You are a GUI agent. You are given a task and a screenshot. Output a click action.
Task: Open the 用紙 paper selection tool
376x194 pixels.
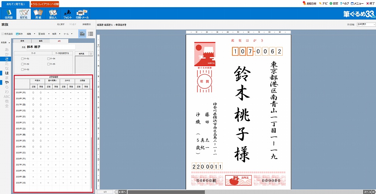(38, 14)
